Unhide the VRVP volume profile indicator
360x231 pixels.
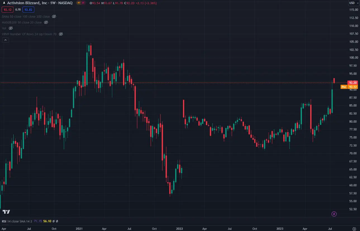pos(61,34)
